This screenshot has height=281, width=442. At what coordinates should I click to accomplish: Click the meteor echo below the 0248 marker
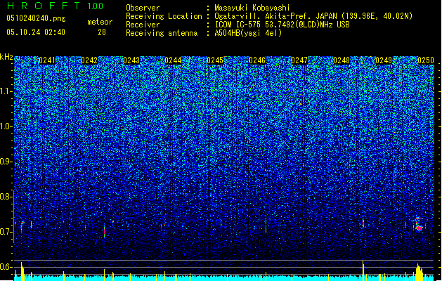(363, 223)
